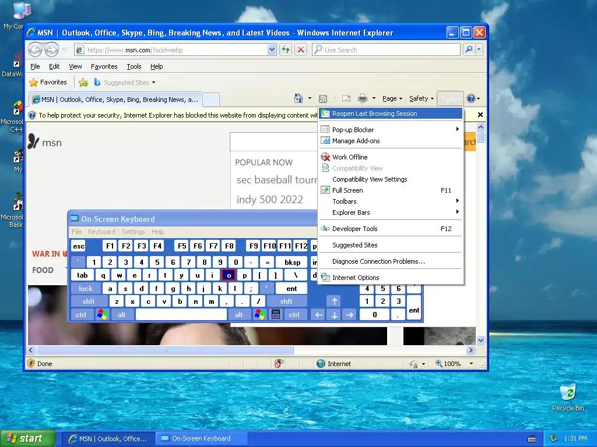The image size is (597, 447).
Task: Select Developer Tools from the menu
Action: [x=391, y=228]
